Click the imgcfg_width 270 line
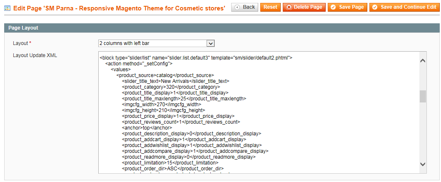441x182 pixels. [162, 105]
